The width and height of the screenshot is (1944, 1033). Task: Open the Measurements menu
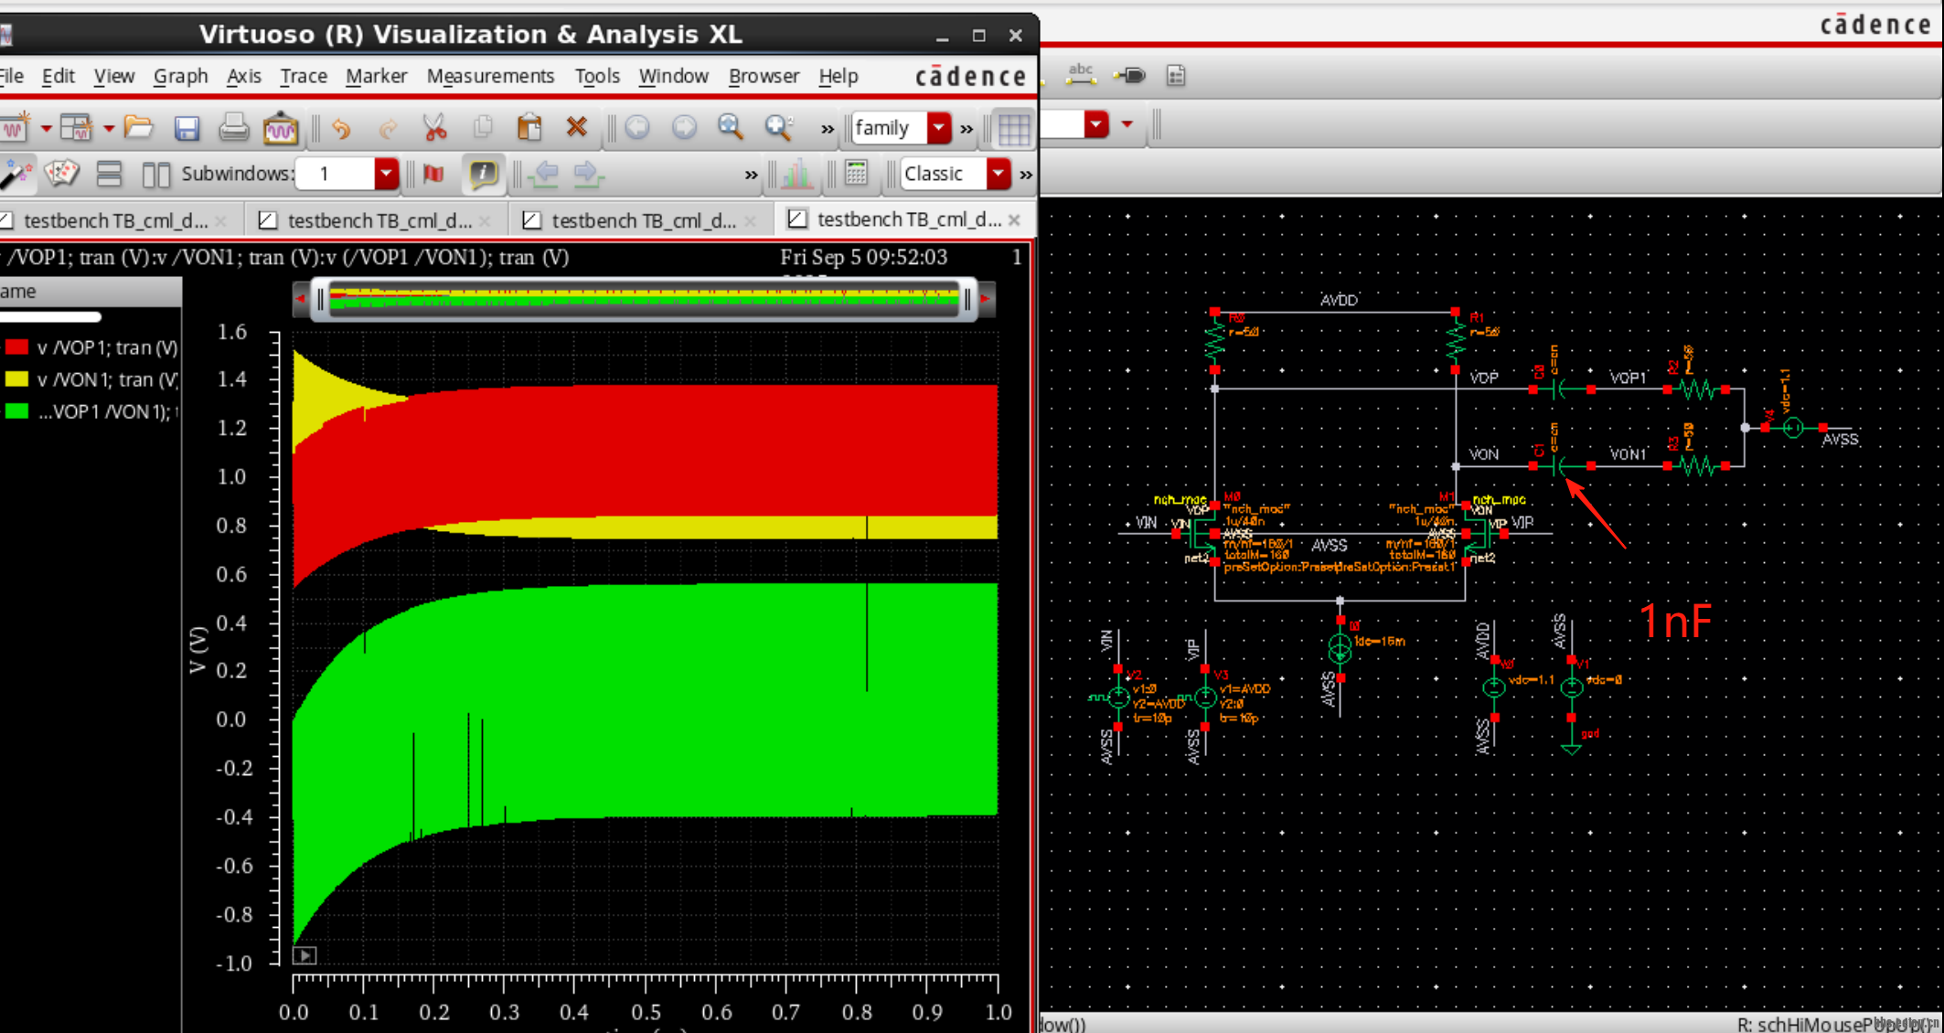[x=490, y=76]
